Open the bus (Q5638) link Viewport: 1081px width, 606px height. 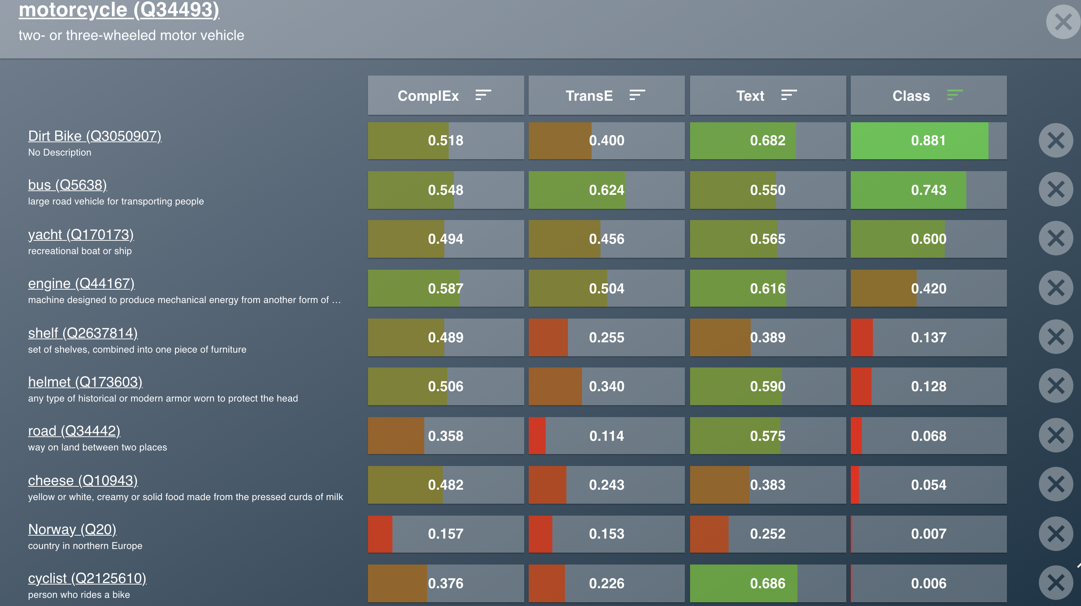point(67,185)
